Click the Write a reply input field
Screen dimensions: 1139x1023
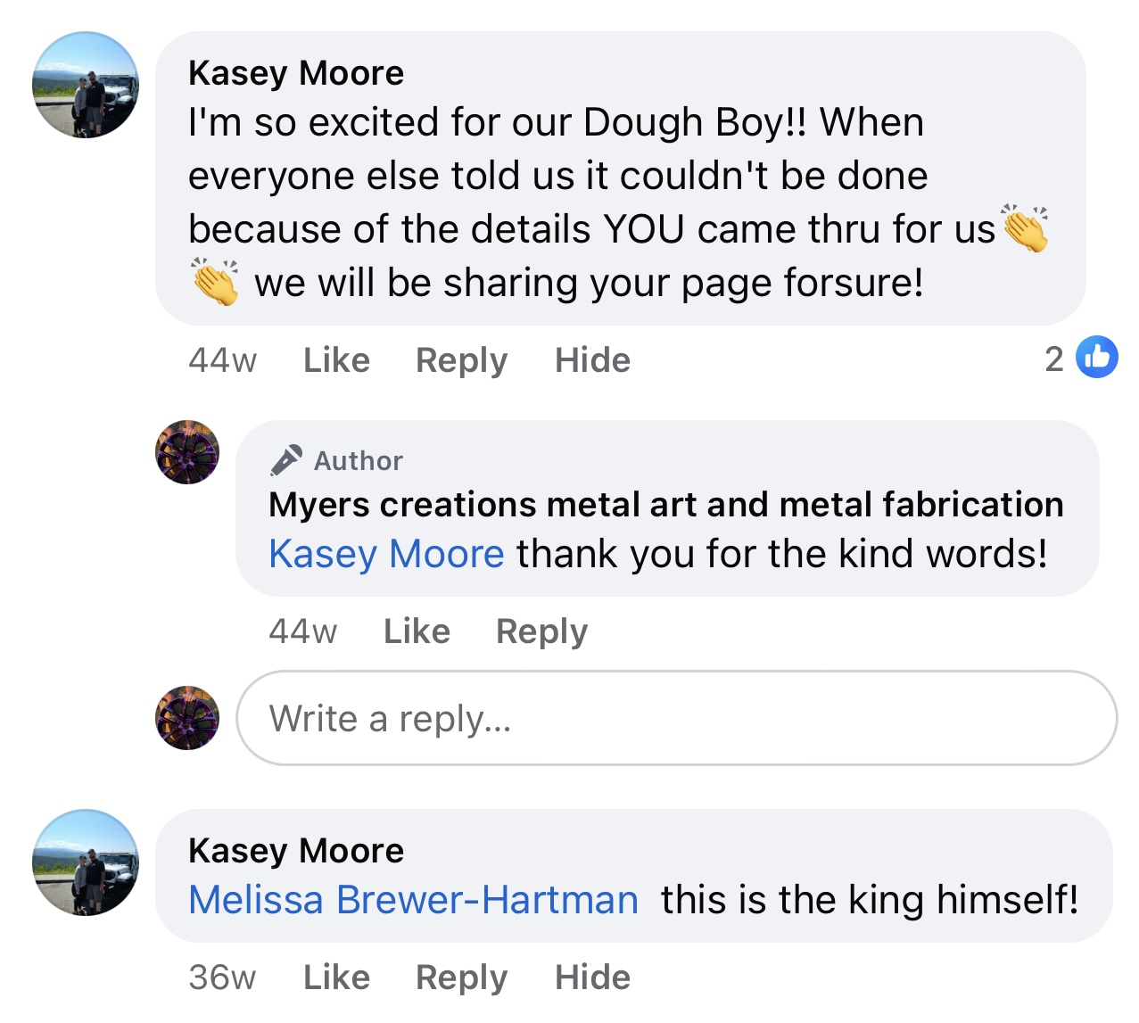[x=676, y=718]
